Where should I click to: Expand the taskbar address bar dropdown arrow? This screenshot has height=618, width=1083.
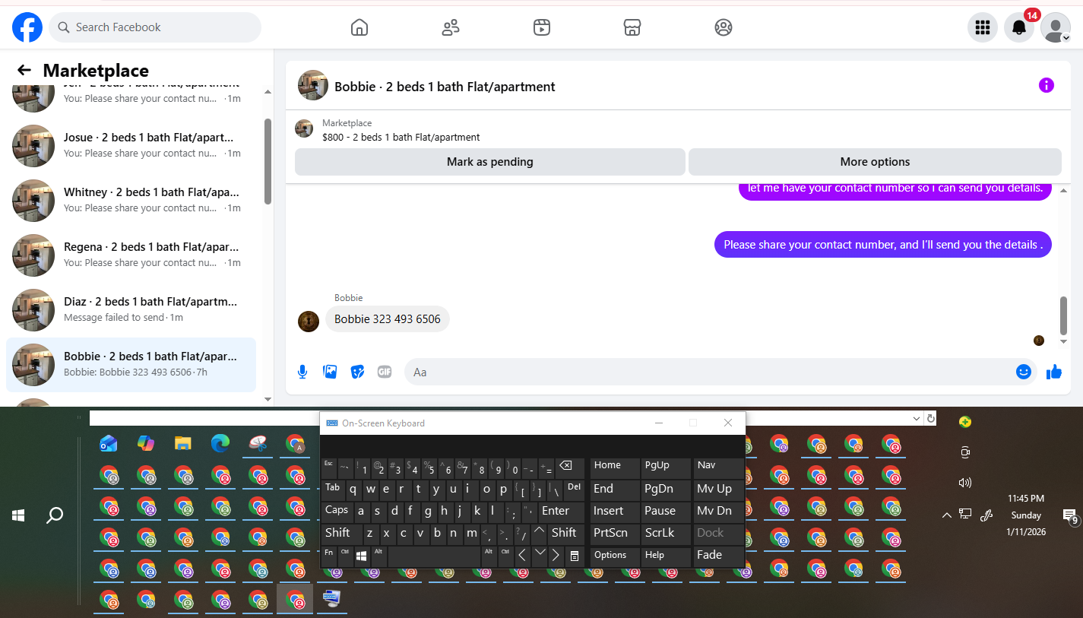[x=917, y=419]
